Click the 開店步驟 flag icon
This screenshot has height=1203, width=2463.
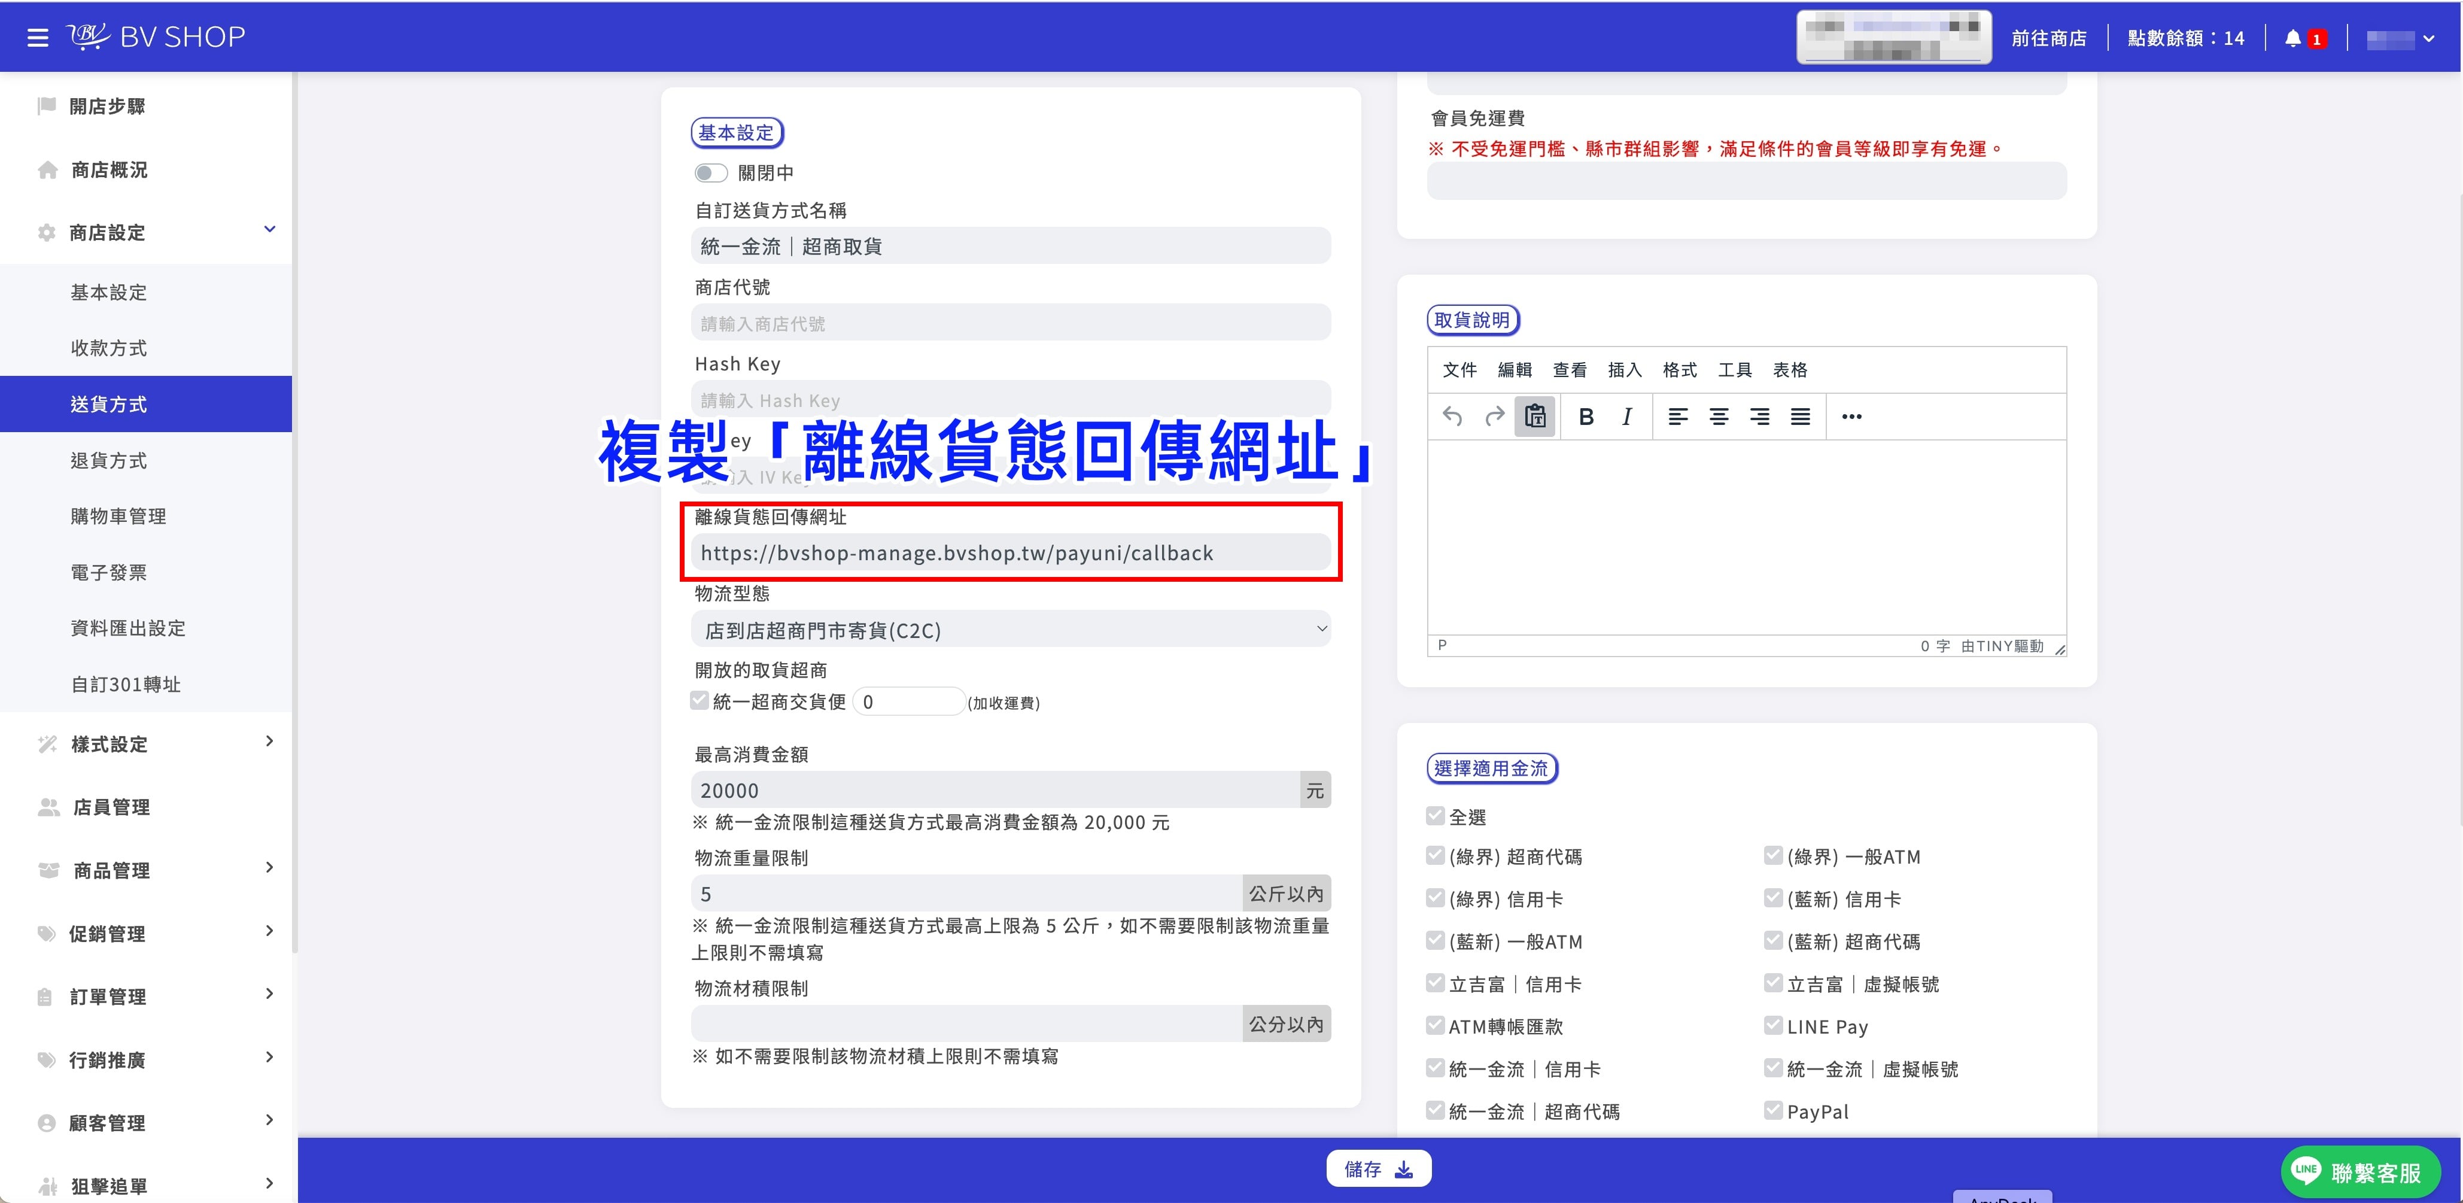click(46, 106)
